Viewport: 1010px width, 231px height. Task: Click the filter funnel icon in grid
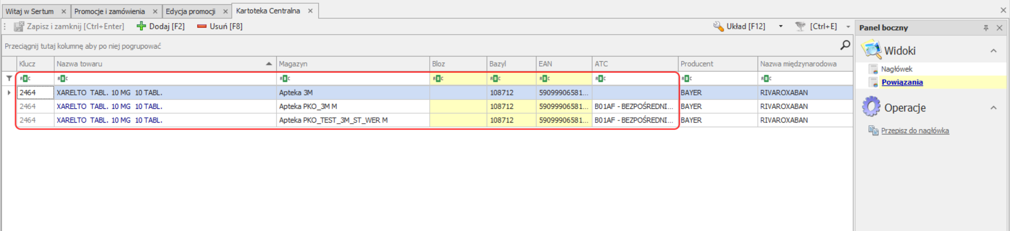tap(9, 79)
